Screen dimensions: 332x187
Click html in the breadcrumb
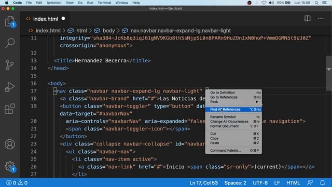(81, 31)
